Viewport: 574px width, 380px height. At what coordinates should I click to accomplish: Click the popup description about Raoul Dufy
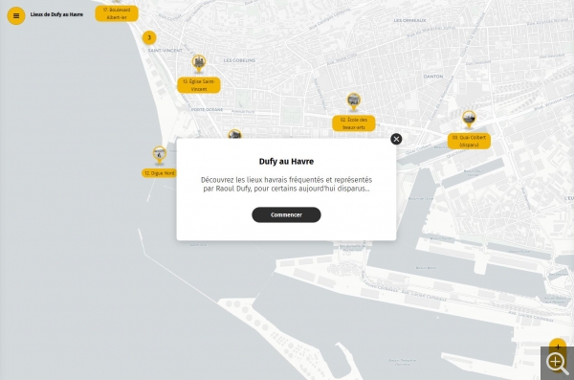286,185
